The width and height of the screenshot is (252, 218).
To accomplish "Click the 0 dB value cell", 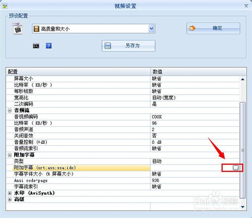I will (x=195, y=142).
